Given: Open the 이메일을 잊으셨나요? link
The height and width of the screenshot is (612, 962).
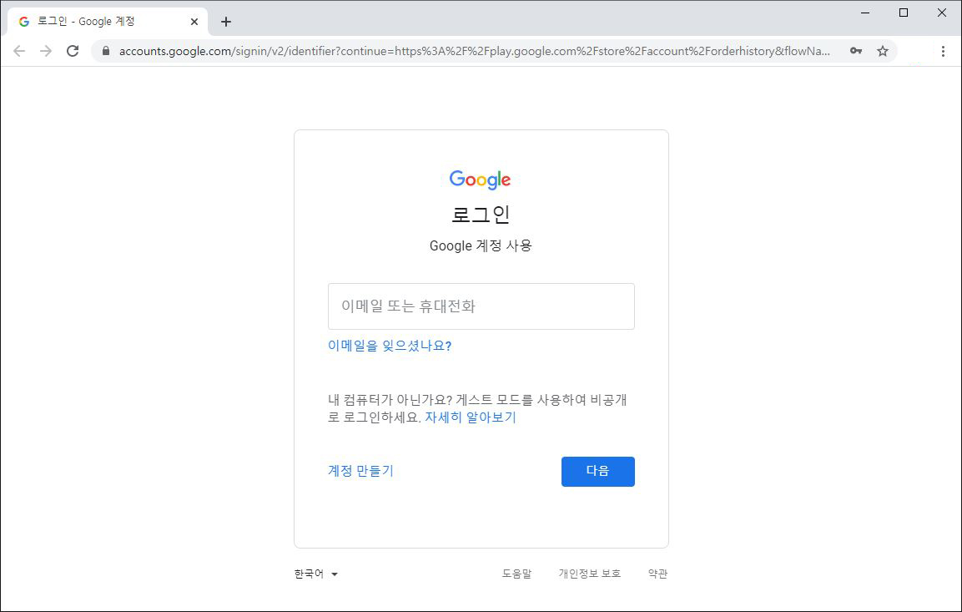Looking at the screenshot, I should [390, 346].
